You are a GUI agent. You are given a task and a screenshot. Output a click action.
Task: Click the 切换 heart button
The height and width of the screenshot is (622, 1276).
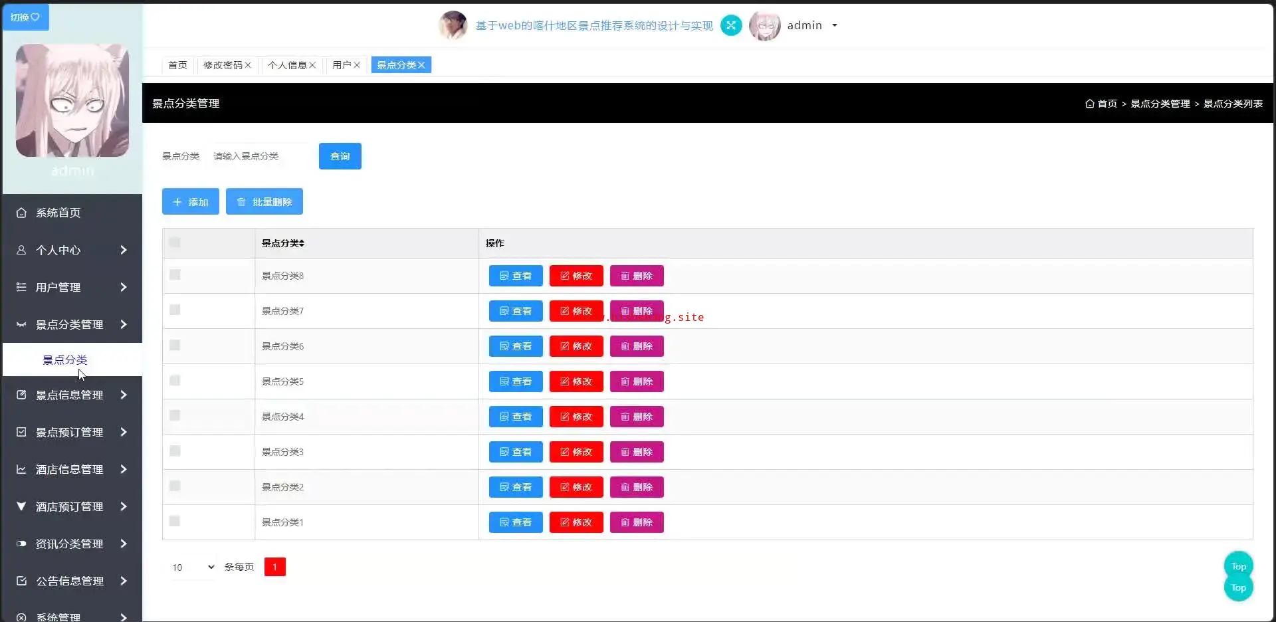coord(25,17)
